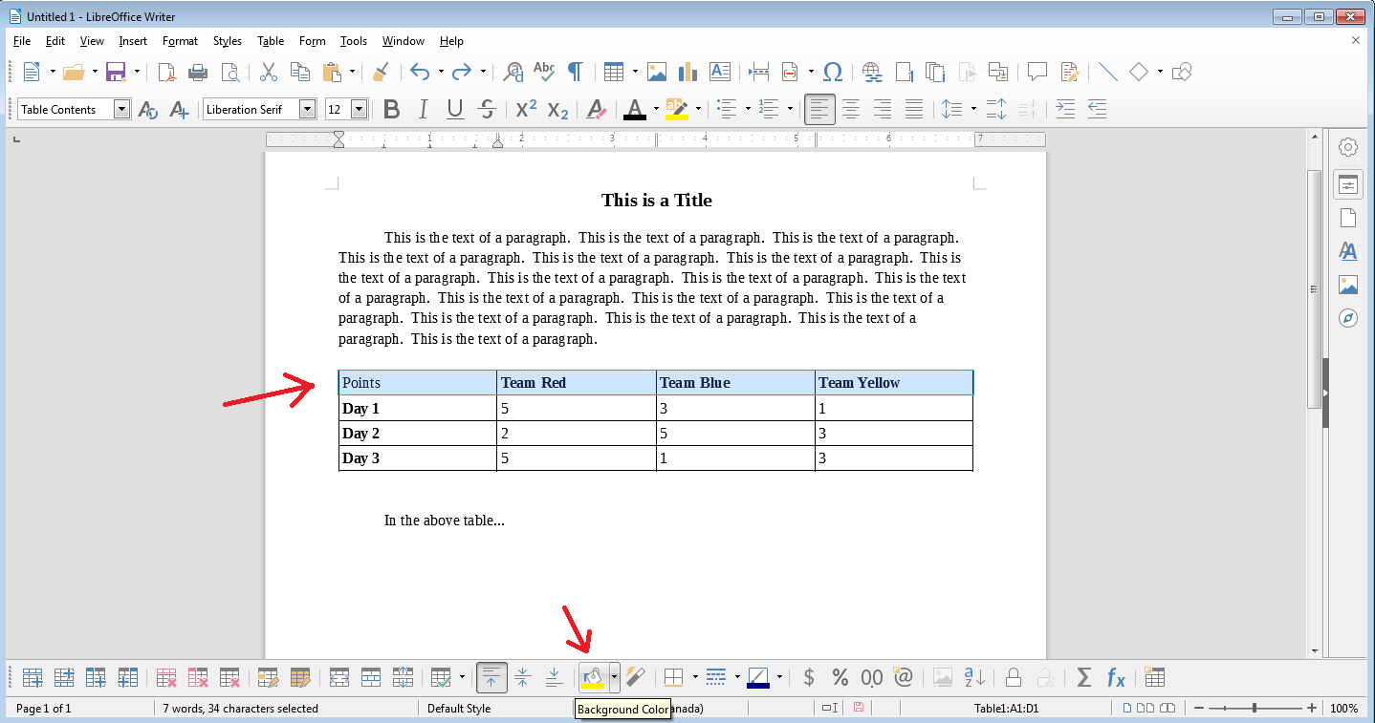Click the Print icon
Image resolution: width=1375 pixels, height=723 pixels.
[198, 72]
